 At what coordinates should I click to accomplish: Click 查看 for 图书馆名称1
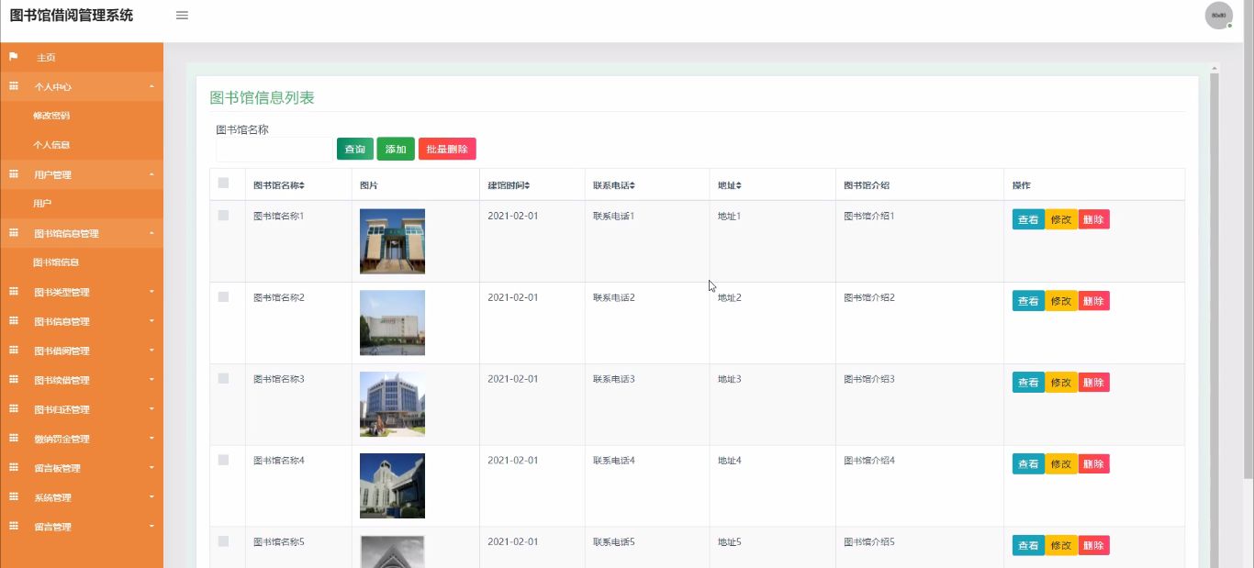click(x=1028, y=219)
